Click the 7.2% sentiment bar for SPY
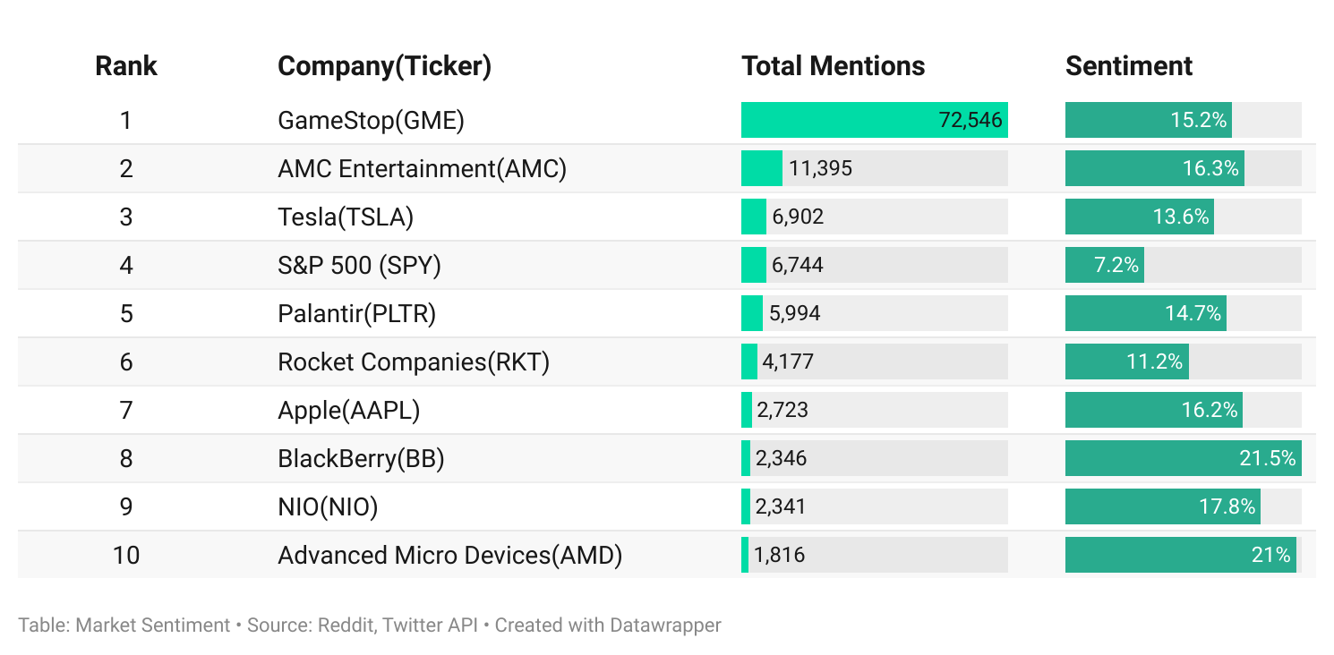Viewport: 1334px width, 655px height. click(x=1105, y=265)
